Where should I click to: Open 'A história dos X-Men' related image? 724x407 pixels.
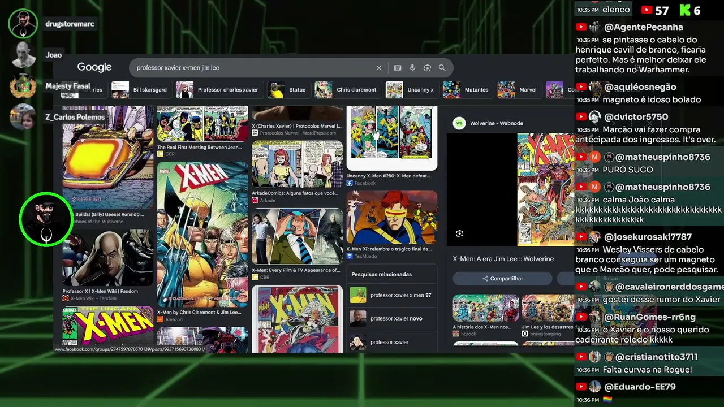click(x=486, y=308)
